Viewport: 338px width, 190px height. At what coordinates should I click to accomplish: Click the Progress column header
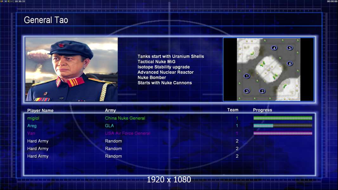263,110
